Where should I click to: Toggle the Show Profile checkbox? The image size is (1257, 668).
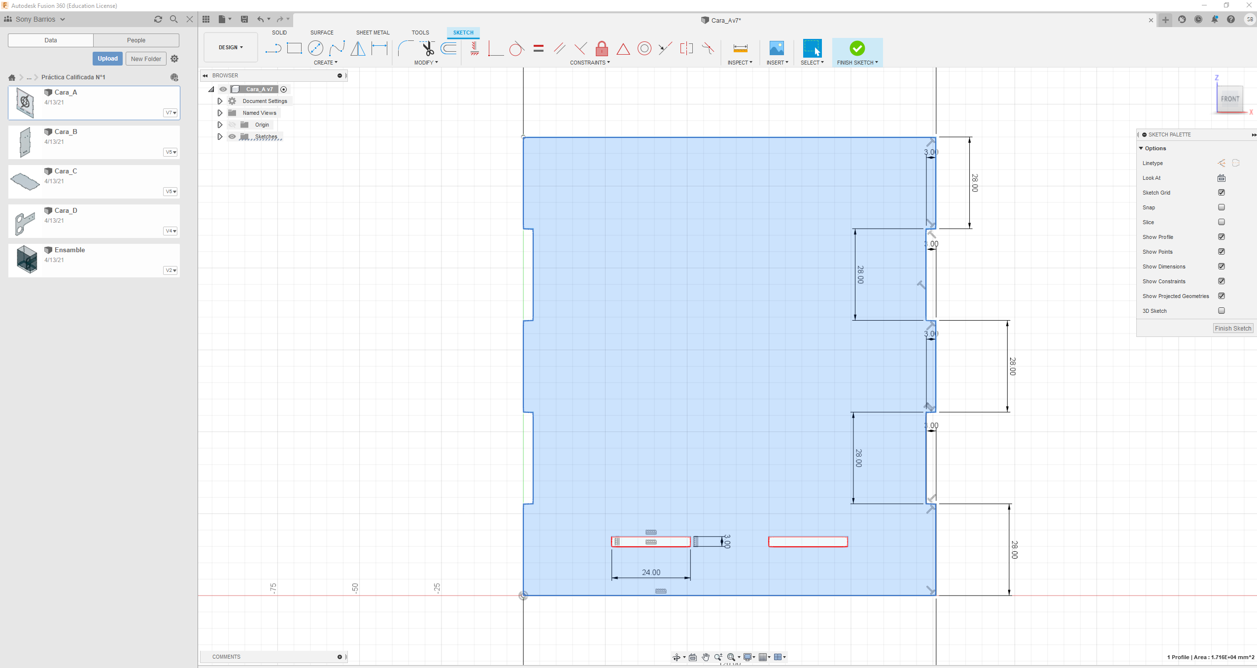pyautogui.click(x=1222, y=236)
